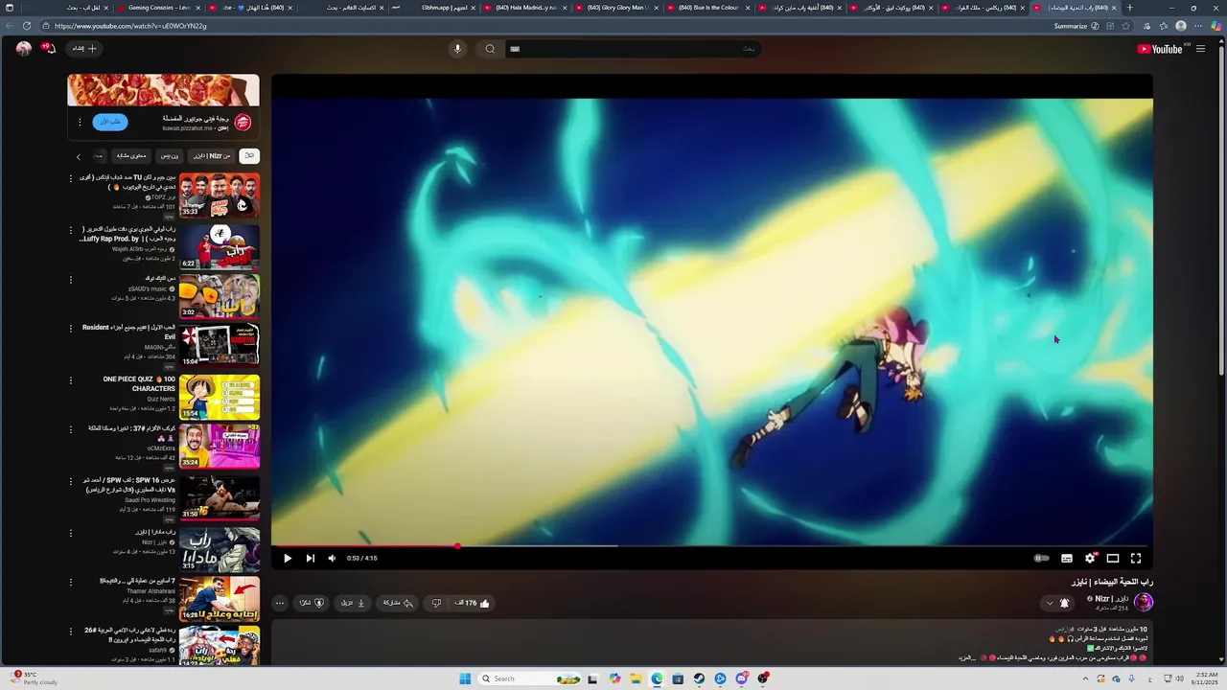Skip to the next video
The image size is (1227, 690).
pyautogui.click(x=310, y=558)
